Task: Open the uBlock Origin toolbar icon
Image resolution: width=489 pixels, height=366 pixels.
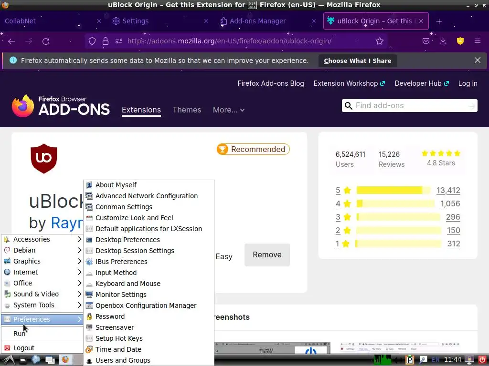Action: pos(460,41)
